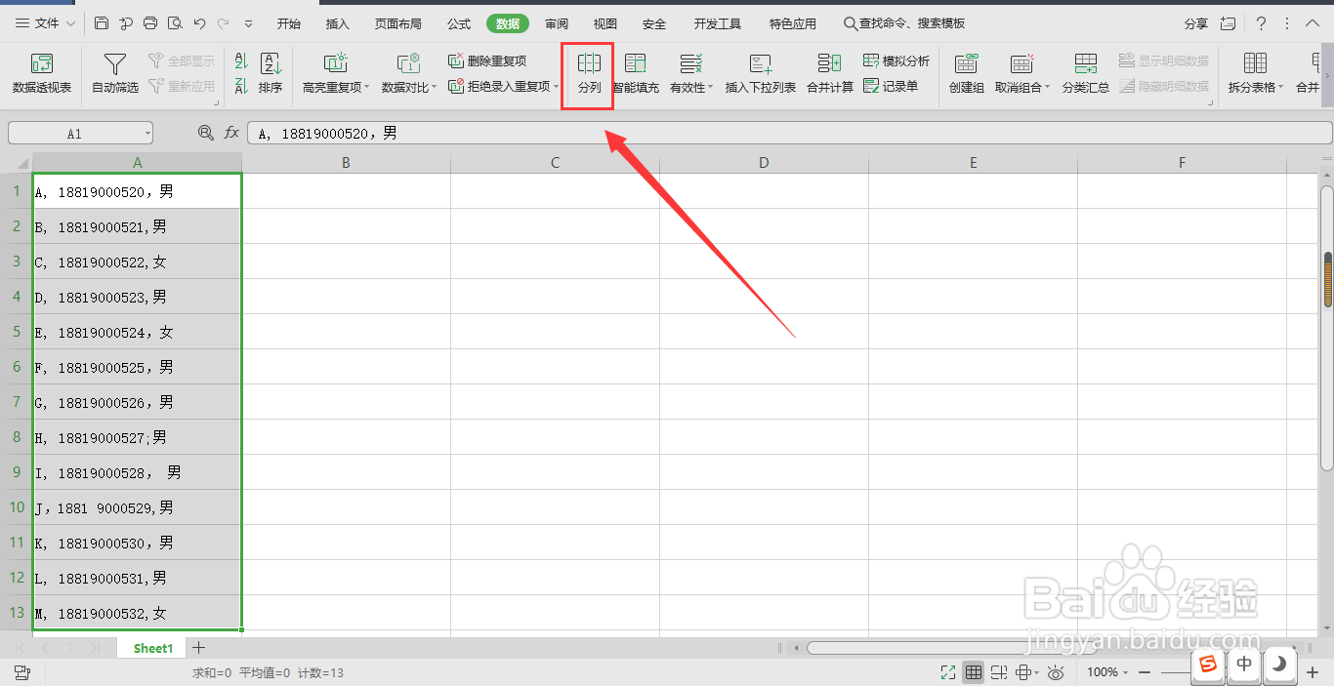
Task: Enable 自动筛选 auto filter
Action: [115, 74]
